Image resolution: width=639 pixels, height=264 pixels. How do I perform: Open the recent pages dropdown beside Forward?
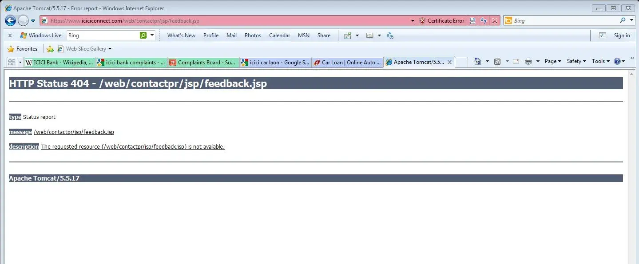tap(33, 21)
